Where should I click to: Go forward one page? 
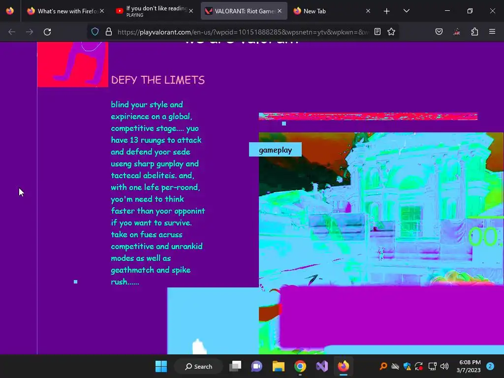click(30, 32)
